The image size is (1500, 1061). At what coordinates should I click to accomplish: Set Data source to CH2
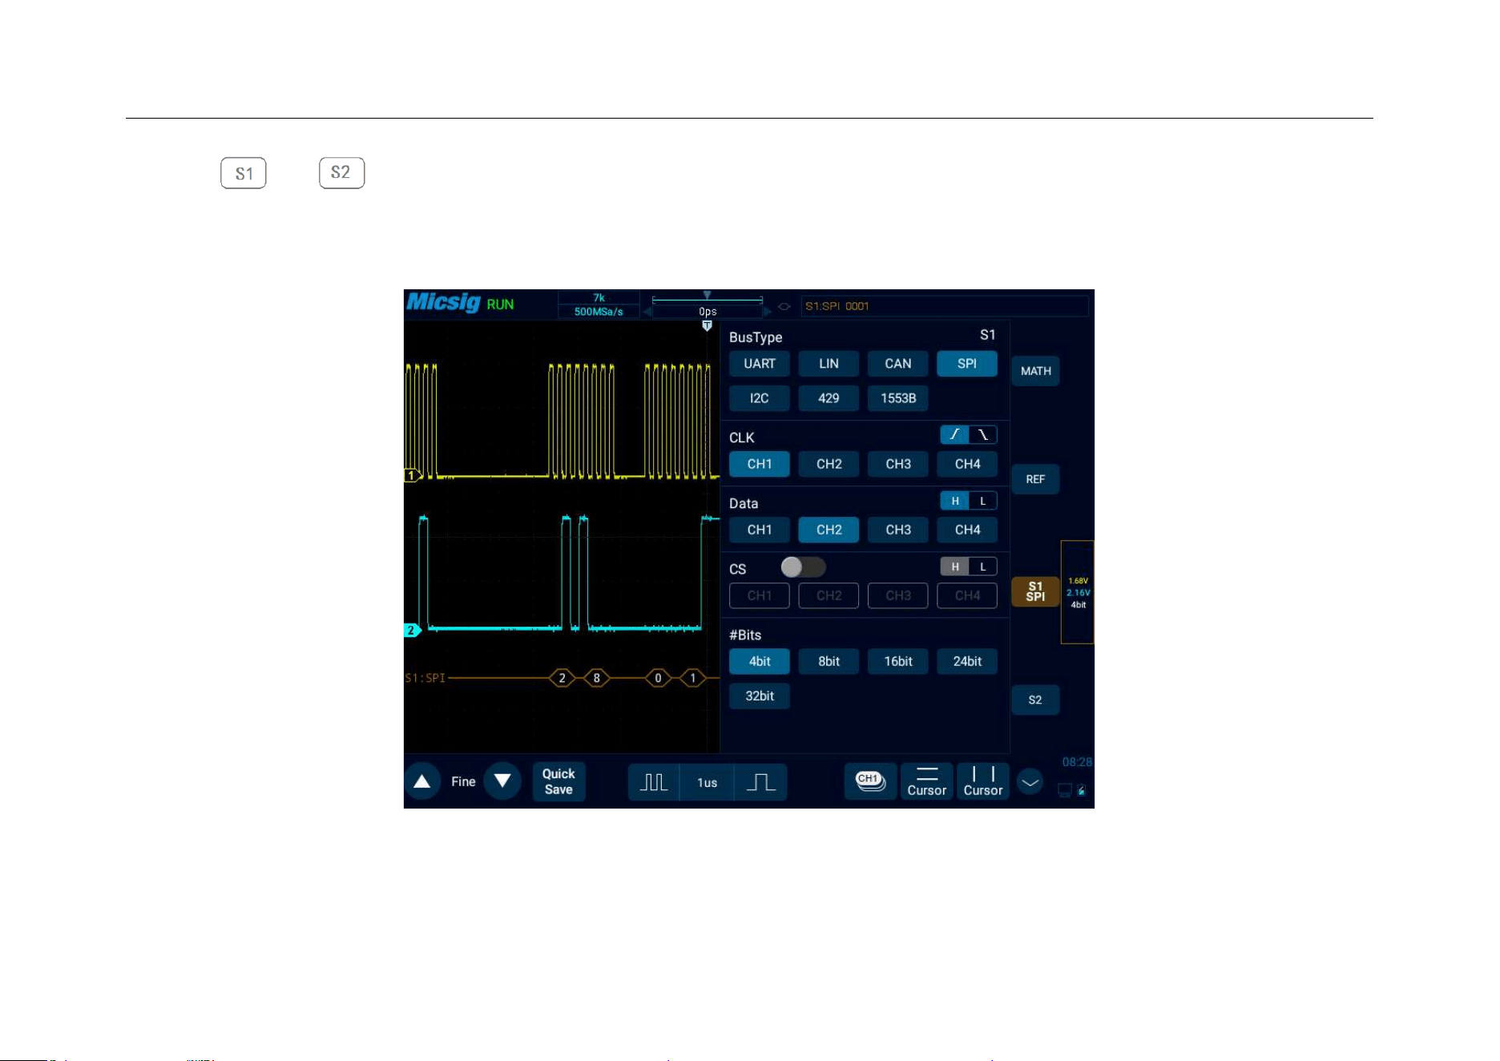pyautogui.click(x=829, y=530)
